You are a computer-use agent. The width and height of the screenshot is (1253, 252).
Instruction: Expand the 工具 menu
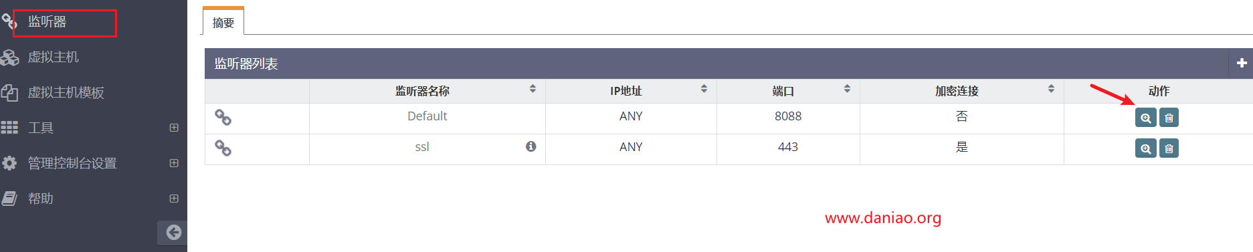coord(174,128)
